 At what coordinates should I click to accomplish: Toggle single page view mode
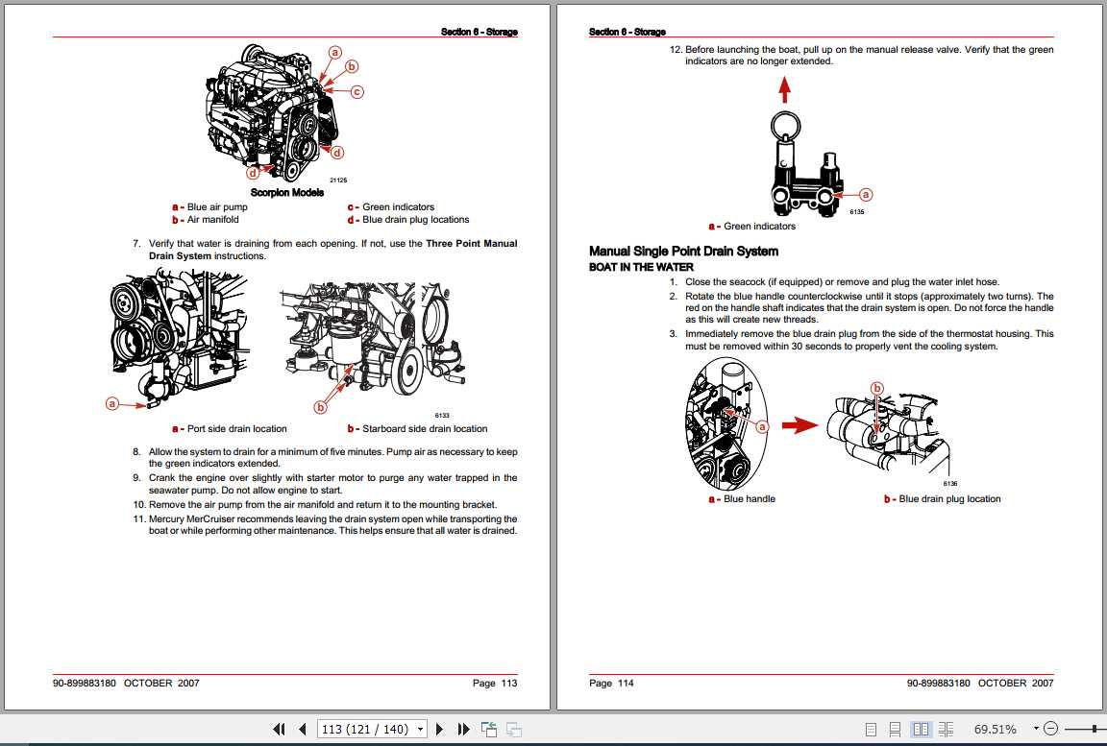(x=871, y=729)
